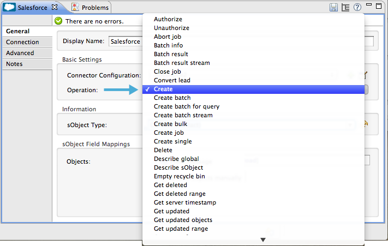Choose Get deleted operation
This screenshot has width=388, height=246.
tap(253, 185)
